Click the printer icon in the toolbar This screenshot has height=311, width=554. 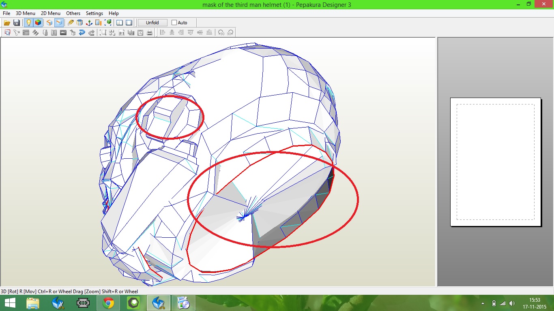pos(150,33)
